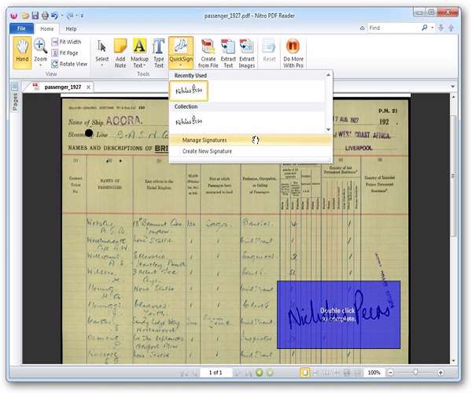Click the Extract Text tool
472x394 pixels.
tap(228, 53)
